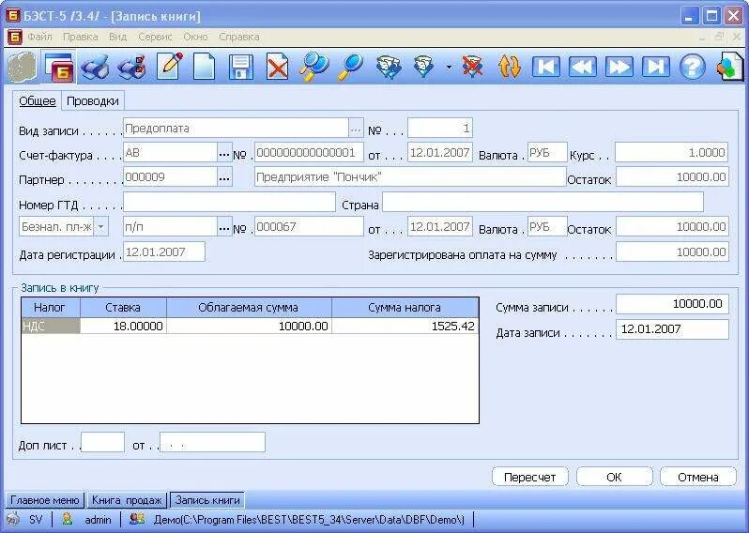Open Партнер lookup ellipsis button
The image size is (749, 533).
pyautogui.click(x=224, y=178)
